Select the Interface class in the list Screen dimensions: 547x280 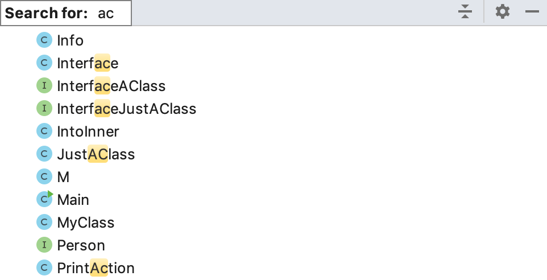(x=88, y=63)
